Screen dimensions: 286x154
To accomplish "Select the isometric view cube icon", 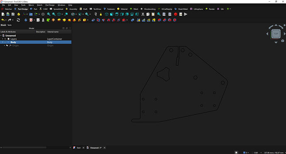I will coord(107,14).
